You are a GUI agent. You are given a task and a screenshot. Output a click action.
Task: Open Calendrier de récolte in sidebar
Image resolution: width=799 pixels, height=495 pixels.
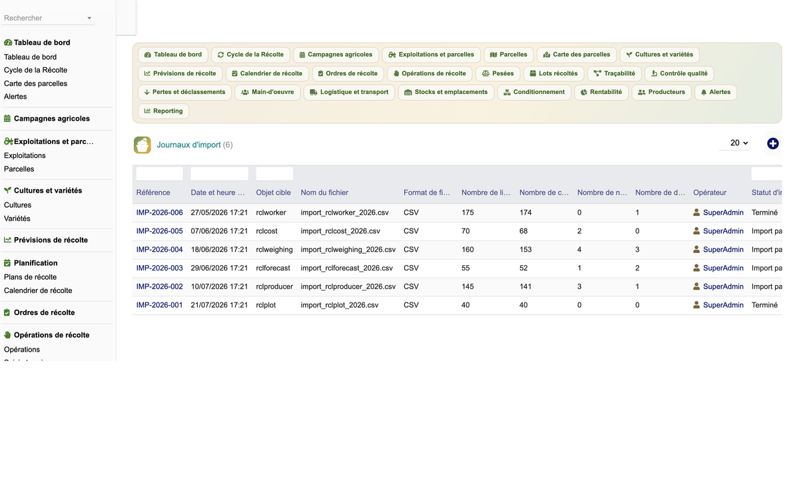(38, 290)
